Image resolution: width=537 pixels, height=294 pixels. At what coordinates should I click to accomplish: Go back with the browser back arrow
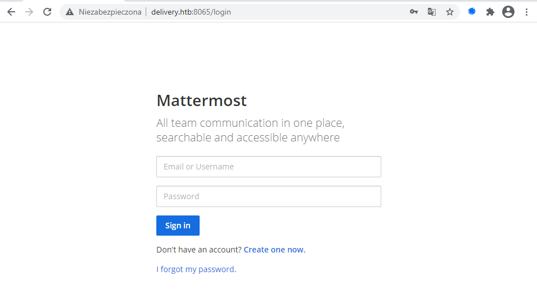11,12
